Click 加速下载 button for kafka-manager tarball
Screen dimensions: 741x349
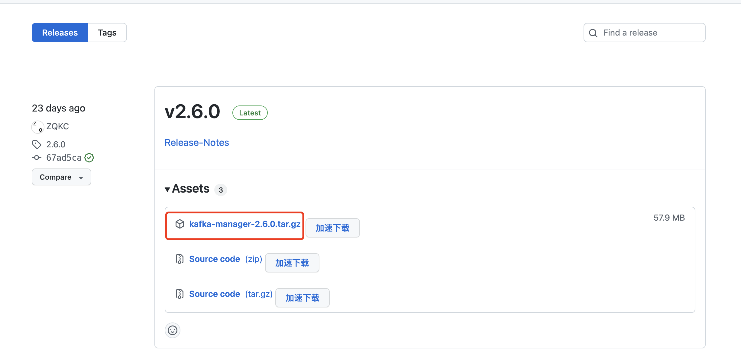[332, 228]
